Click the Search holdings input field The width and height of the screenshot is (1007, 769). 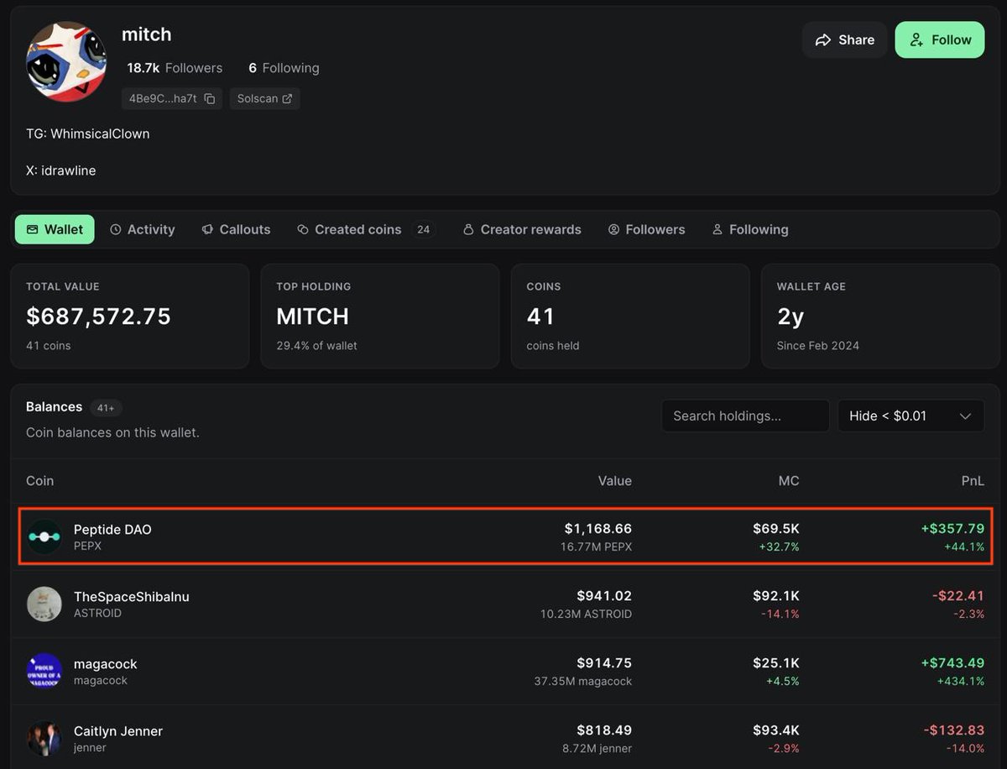pyautogui.click(x=745, y=416)
